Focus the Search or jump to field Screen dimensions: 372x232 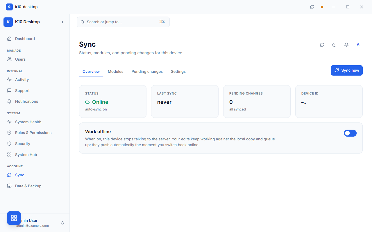[123, 22]
